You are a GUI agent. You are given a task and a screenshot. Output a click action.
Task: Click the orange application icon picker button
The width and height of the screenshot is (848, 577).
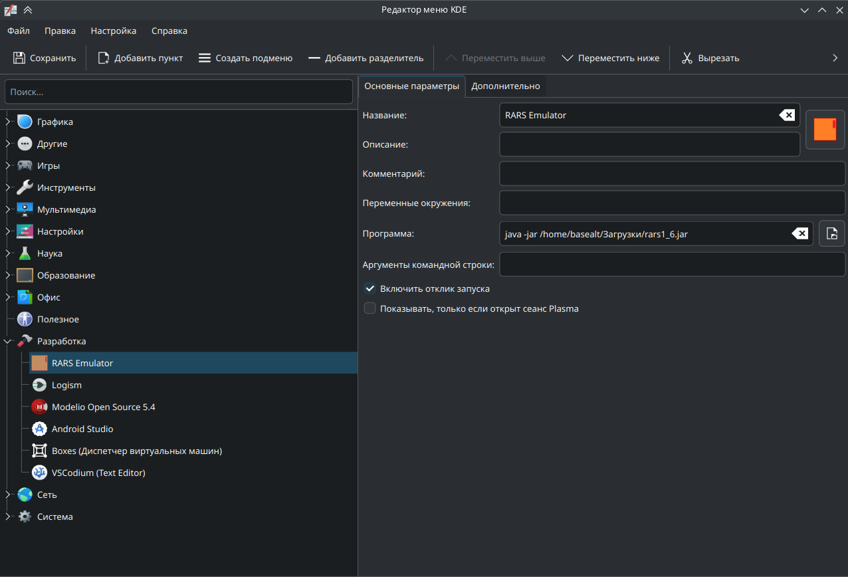point(825,129)
